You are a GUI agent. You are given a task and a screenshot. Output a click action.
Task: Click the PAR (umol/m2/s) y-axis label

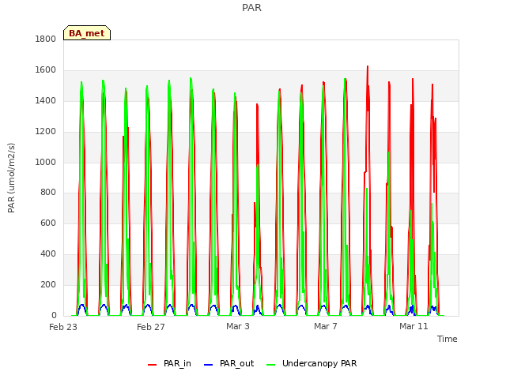11,178
